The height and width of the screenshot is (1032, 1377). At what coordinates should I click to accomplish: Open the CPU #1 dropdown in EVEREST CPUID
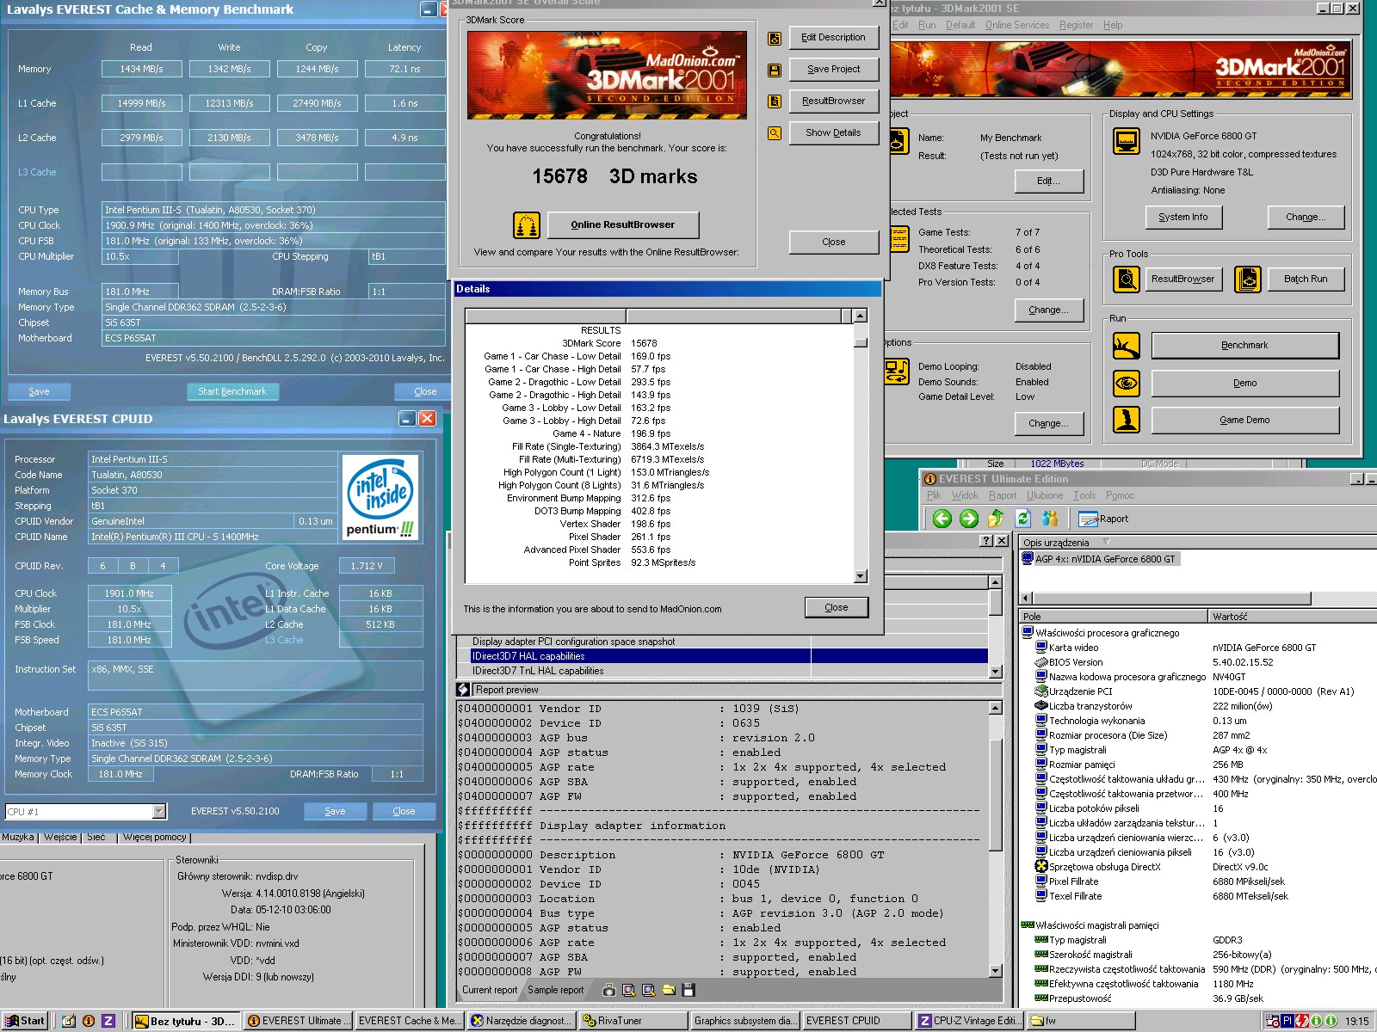click(x=158, y=811)
